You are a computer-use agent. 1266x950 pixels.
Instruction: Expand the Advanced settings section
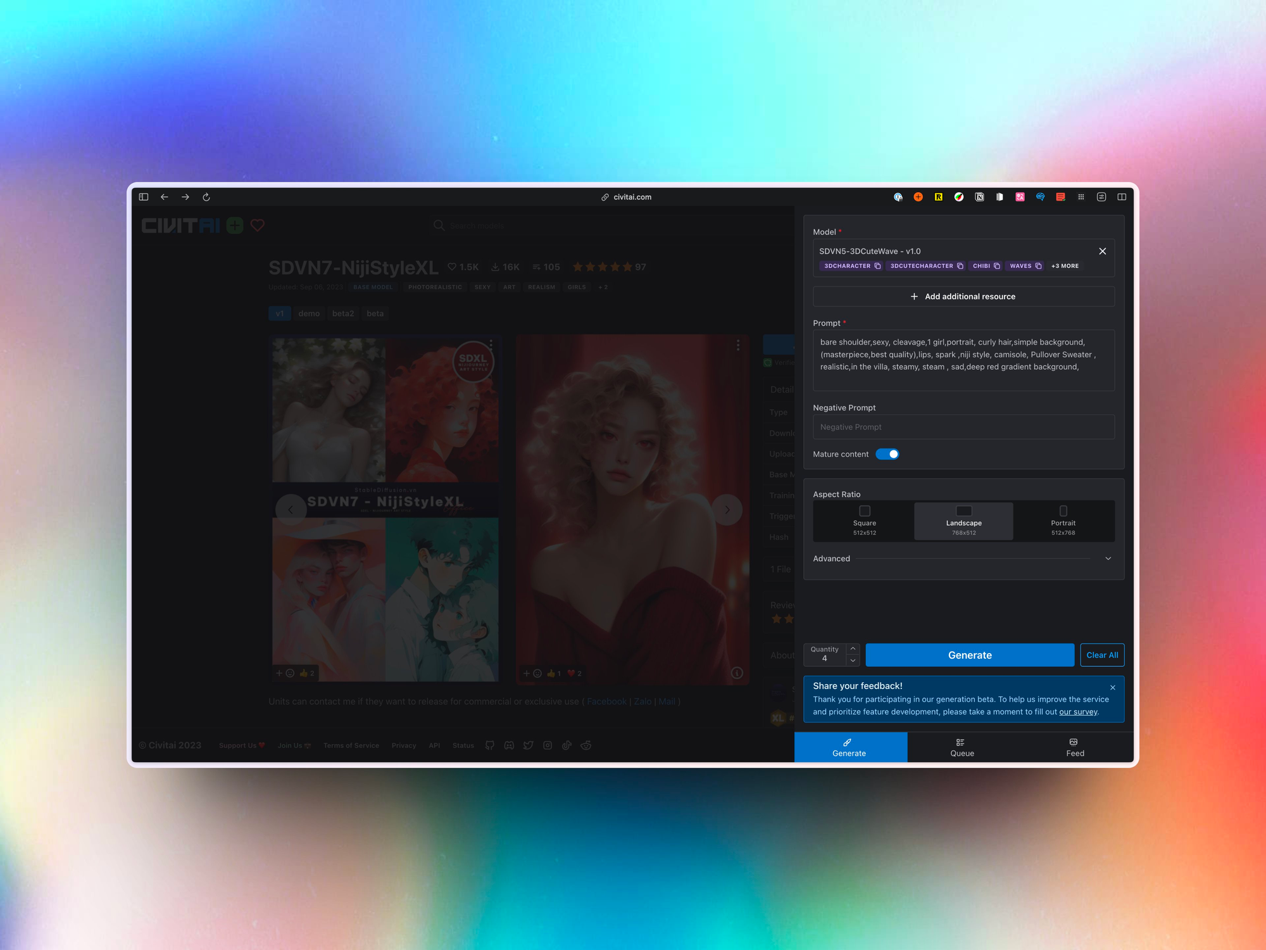pyautogui.click(x=963, y=559)
